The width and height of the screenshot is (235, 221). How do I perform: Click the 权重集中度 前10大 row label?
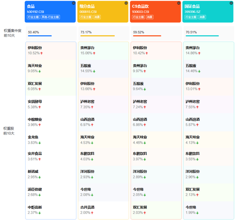click(x=13, y=33)
